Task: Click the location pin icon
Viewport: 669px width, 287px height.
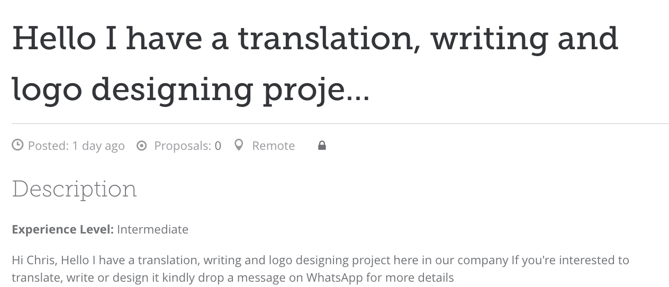Action: coord(239,145)
